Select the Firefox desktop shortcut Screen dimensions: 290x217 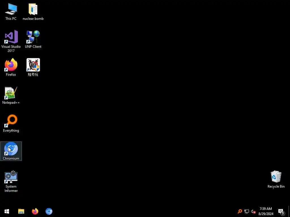(x=11, y=67)
